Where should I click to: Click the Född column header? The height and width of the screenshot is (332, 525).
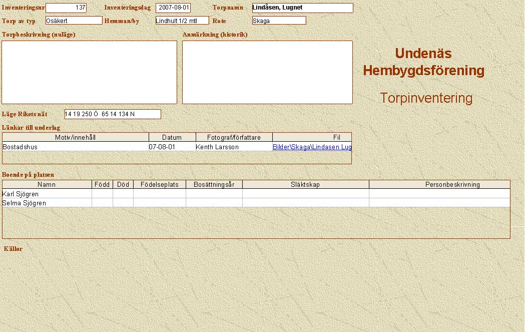click(x=102, y=185)
